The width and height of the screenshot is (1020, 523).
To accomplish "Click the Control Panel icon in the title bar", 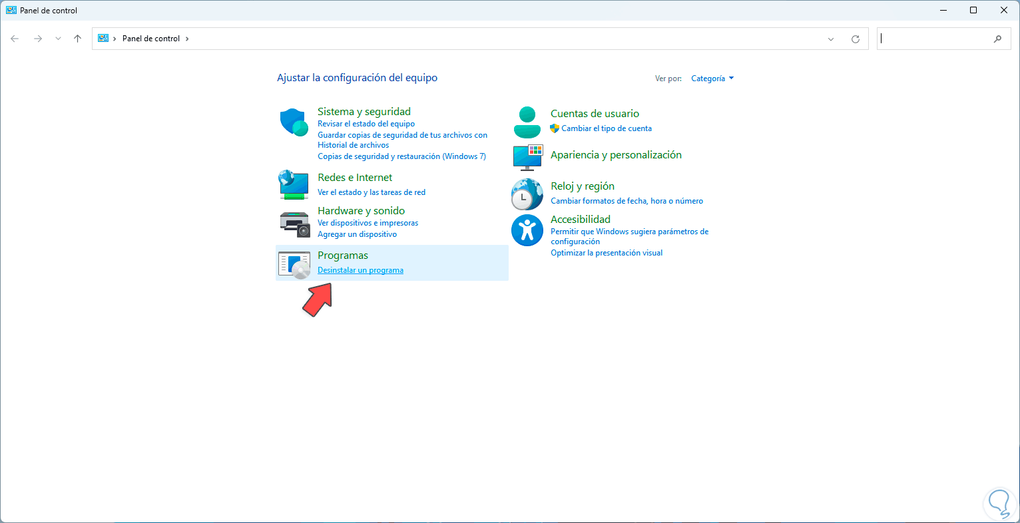I will pos(11,10).
